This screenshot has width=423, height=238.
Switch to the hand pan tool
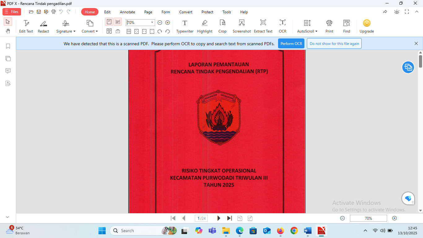pos(8,31)
